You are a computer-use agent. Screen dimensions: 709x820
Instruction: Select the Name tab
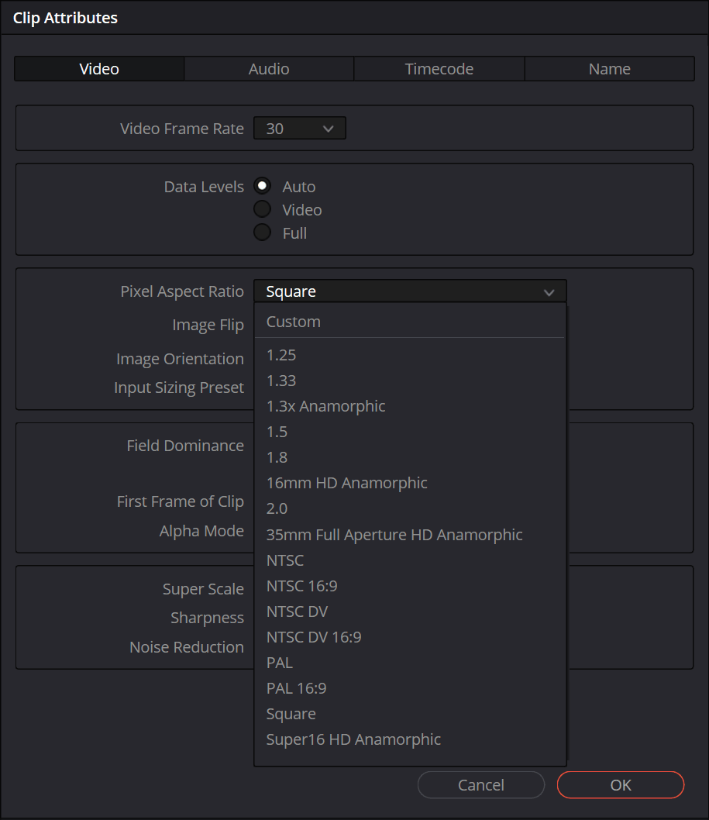click(609, 69)
